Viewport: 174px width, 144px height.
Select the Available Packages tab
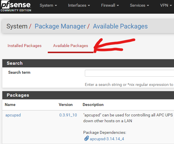pos(71,46)
